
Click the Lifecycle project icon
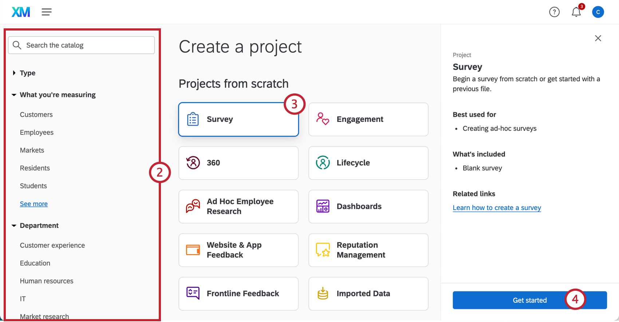[x=323, y=163]
